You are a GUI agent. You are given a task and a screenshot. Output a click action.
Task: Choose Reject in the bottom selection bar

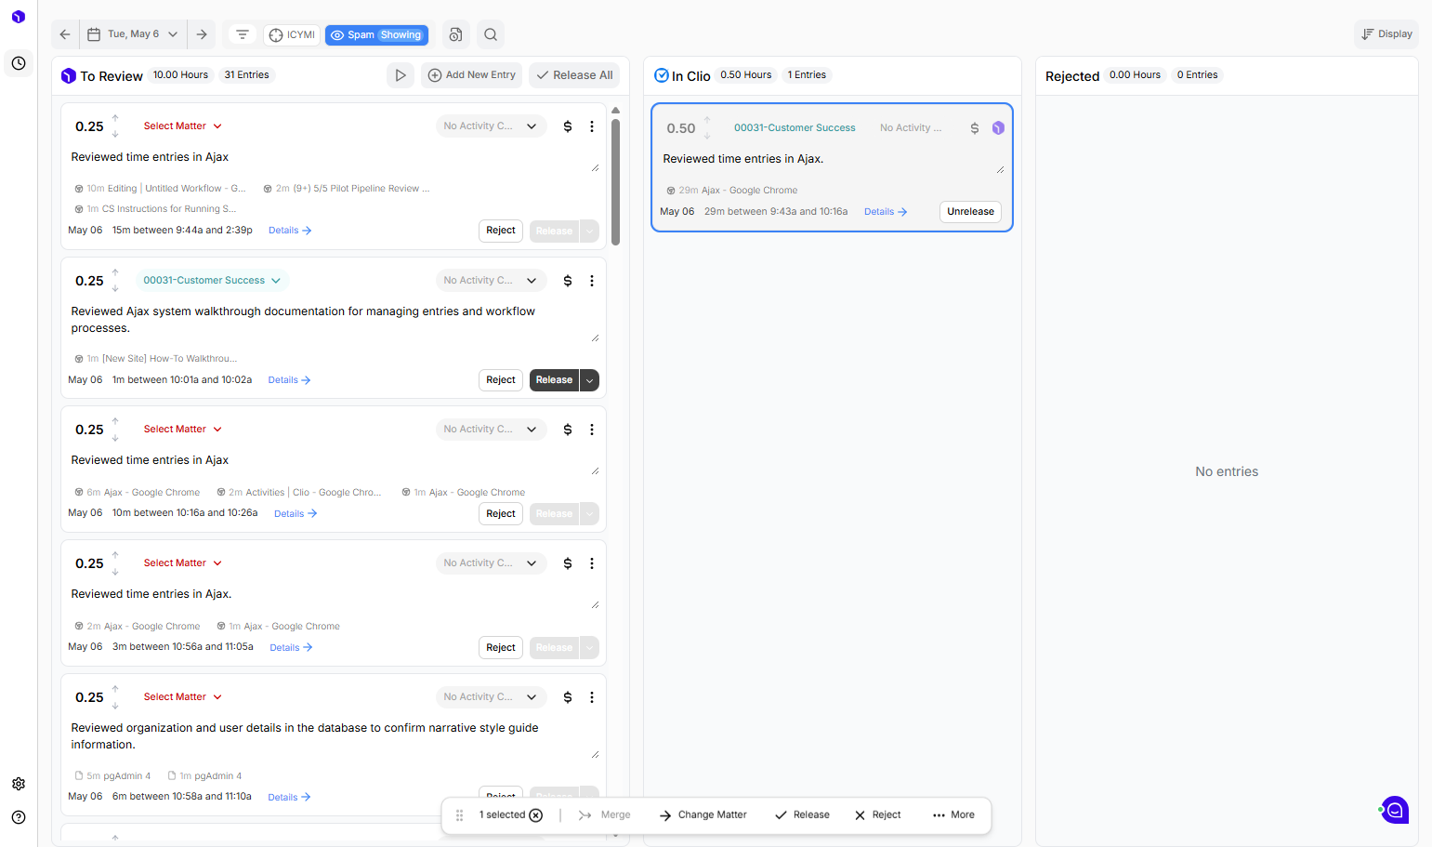coord(878,815)
